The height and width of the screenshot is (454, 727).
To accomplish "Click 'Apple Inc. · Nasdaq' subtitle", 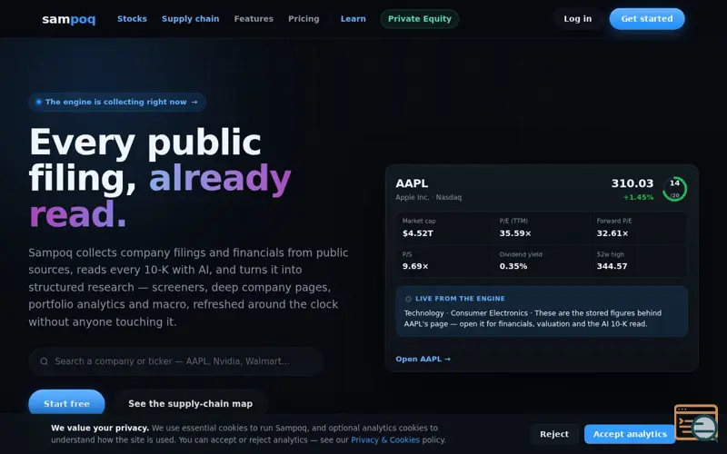I will tap(428, 197).
